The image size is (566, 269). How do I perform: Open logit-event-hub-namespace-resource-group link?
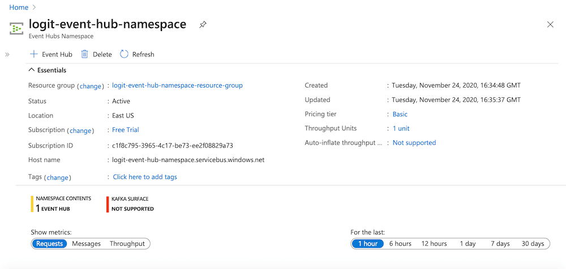point(177,85)
